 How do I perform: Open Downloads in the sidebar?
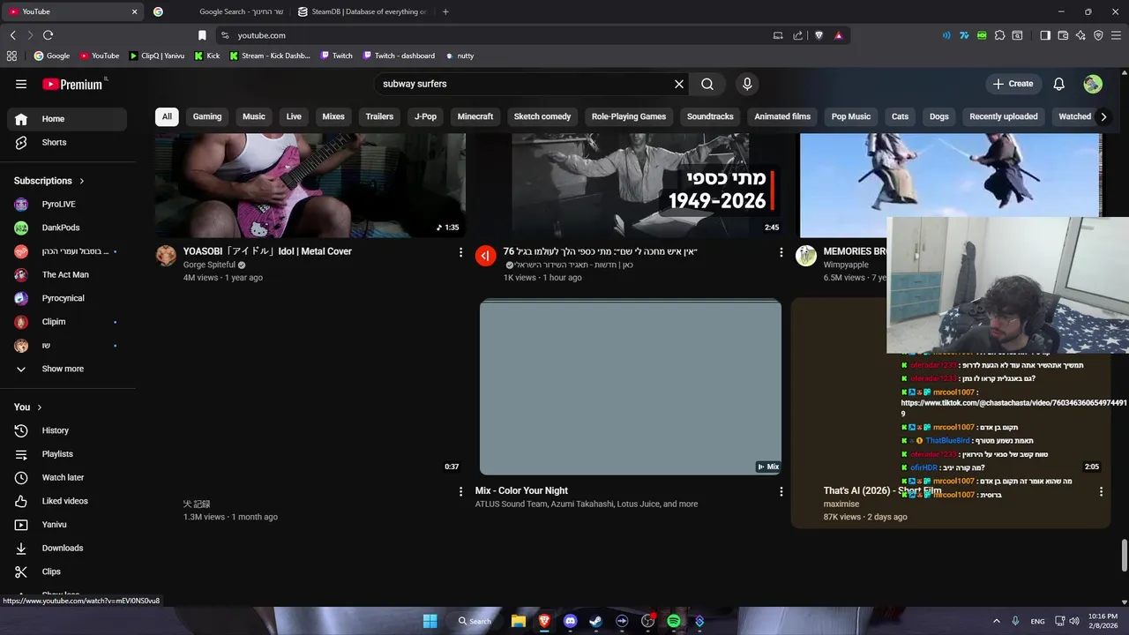pos(67,548)
